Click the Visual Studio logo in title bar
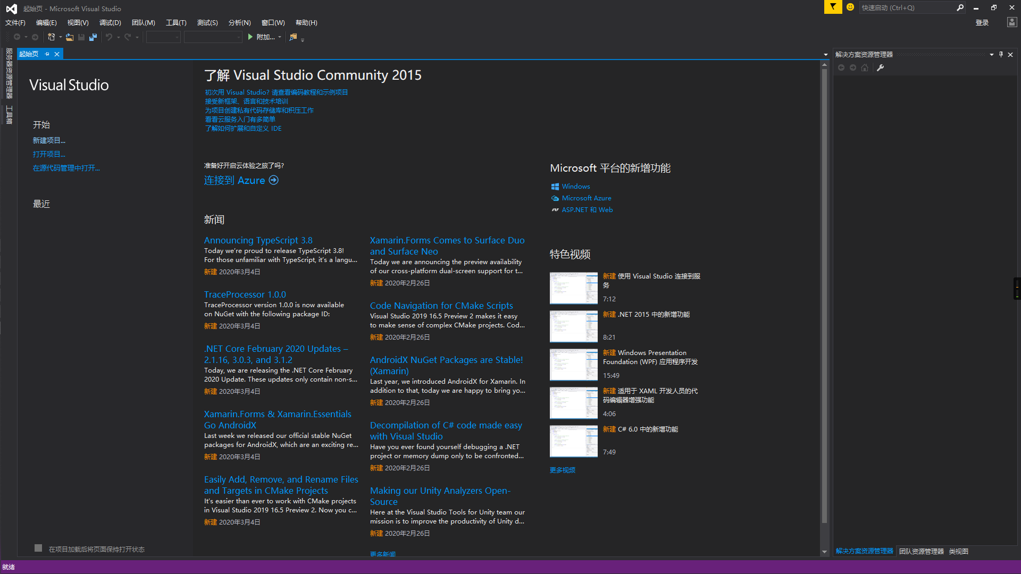Screen dimensions: 1021x574 pos(11,9)
